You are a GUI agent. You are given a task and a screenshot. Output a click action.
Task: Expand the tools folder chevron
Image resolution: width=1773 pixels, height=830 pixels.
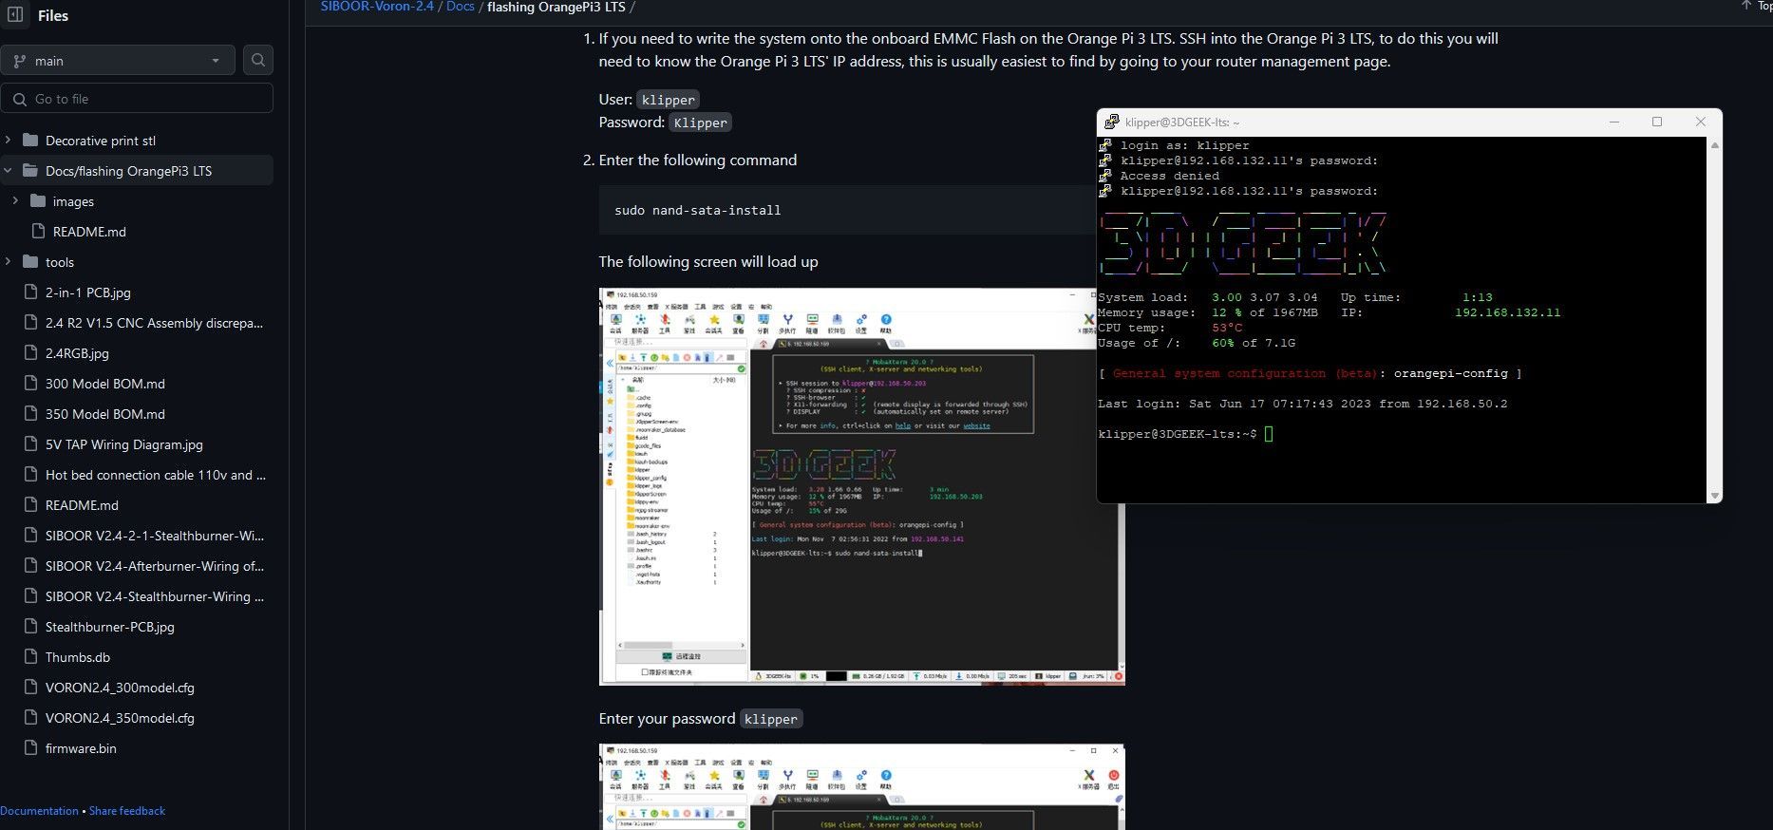pyautogui.click(x=9, y=262)
